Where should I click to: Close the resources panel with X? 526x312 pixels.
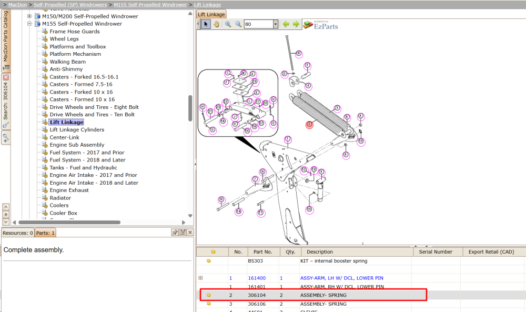[190, 233]
